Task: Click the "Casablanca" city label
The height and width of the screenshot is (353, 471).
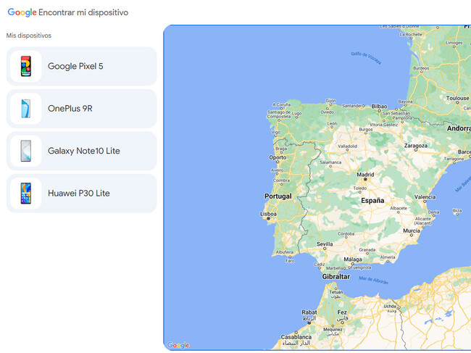Action: 296,337
